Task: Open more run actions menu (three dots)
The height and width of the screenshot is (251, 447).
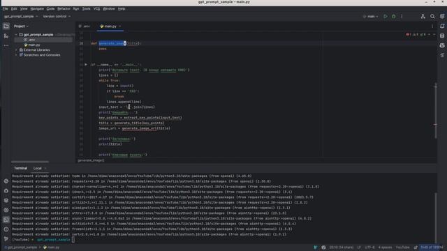Action: [402, 17]
